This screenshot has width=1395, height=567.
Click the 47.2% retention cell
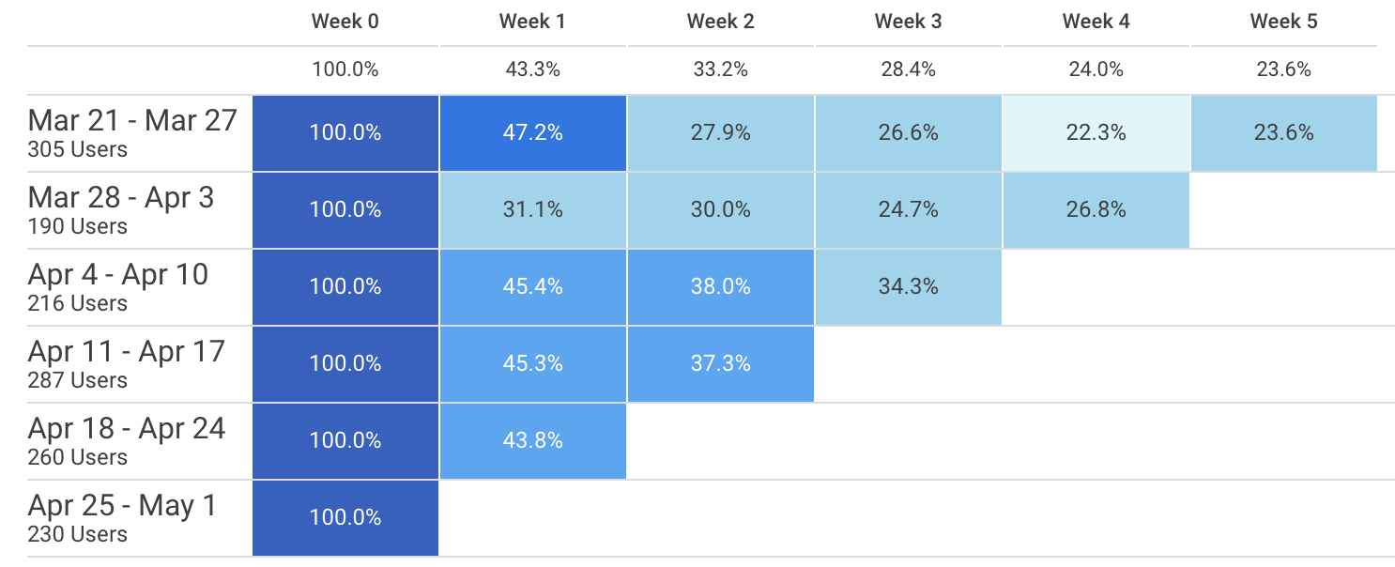(532, 133)
